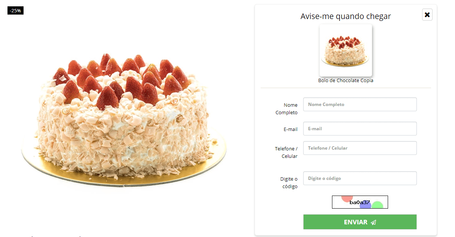455x237 pixels.
Task: Click the -25% discount badge
Action: (15, 11)
